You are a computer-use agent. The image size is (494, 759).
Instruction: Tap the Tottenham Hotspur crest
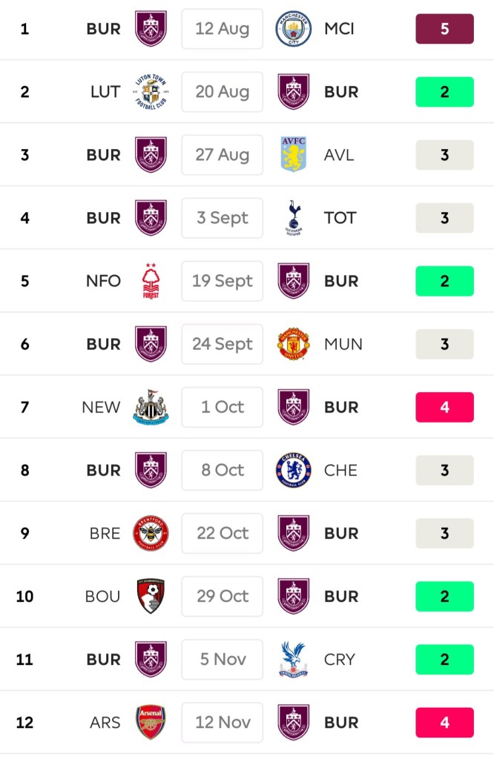tap(293, 218)
